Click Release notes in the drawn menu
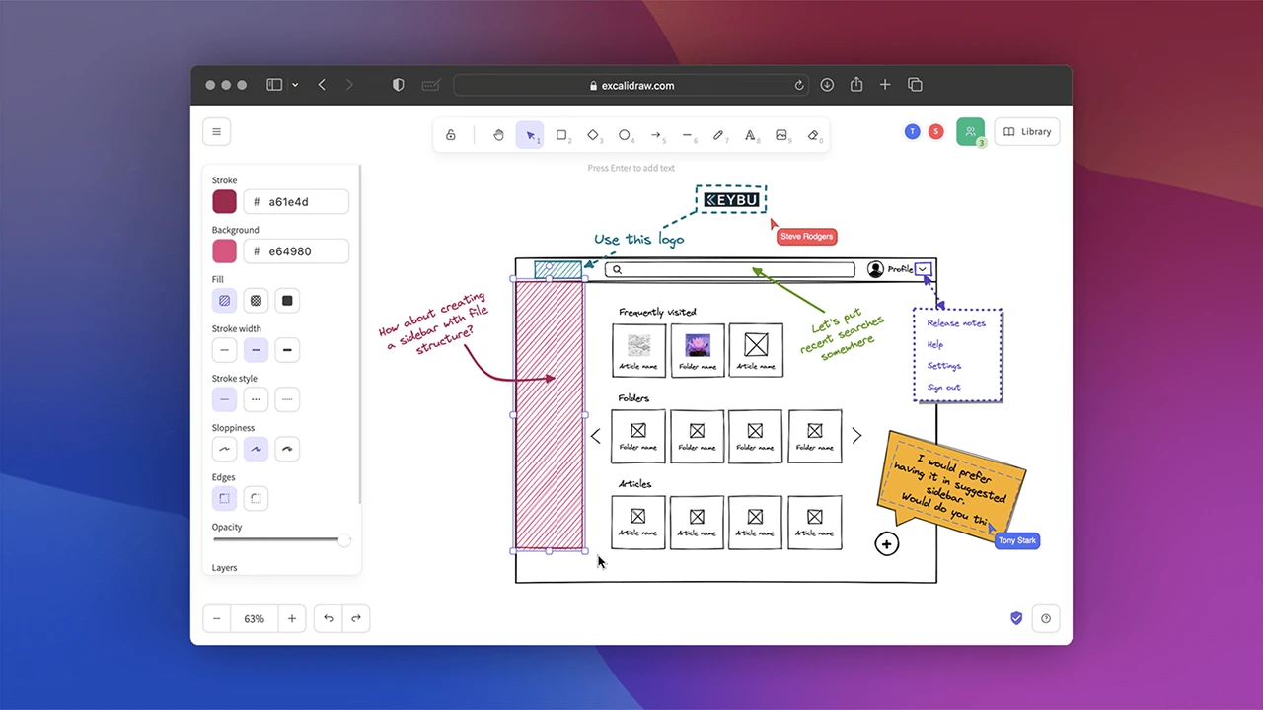Image resolution: width=1263 pixels, height=710 pixels. [956, 323]
